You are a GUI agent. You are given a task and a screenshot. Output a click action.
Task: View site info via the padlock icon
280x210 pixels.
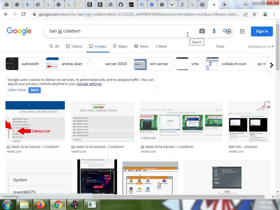34,14
